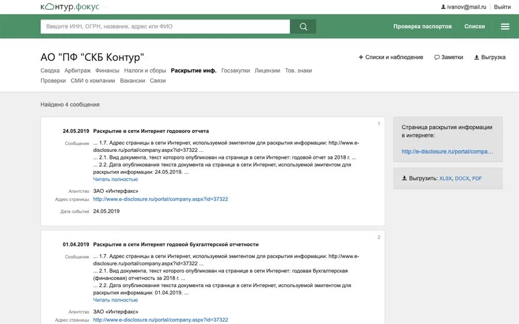Open the hamburger menu icon
The image size is (519, 324).
tap(505, 26)
